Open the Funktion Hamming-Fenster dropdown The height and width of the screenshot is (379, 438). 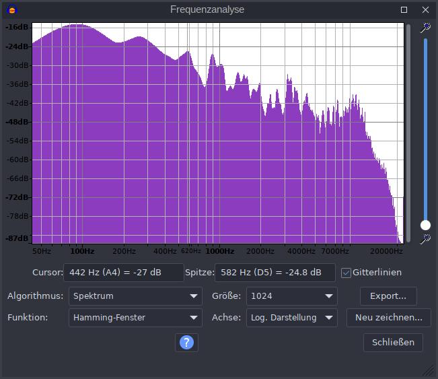click(135, 318)
